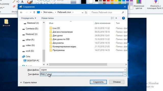
Task: Open help with the question mark icon
Action: coord(123,18)
